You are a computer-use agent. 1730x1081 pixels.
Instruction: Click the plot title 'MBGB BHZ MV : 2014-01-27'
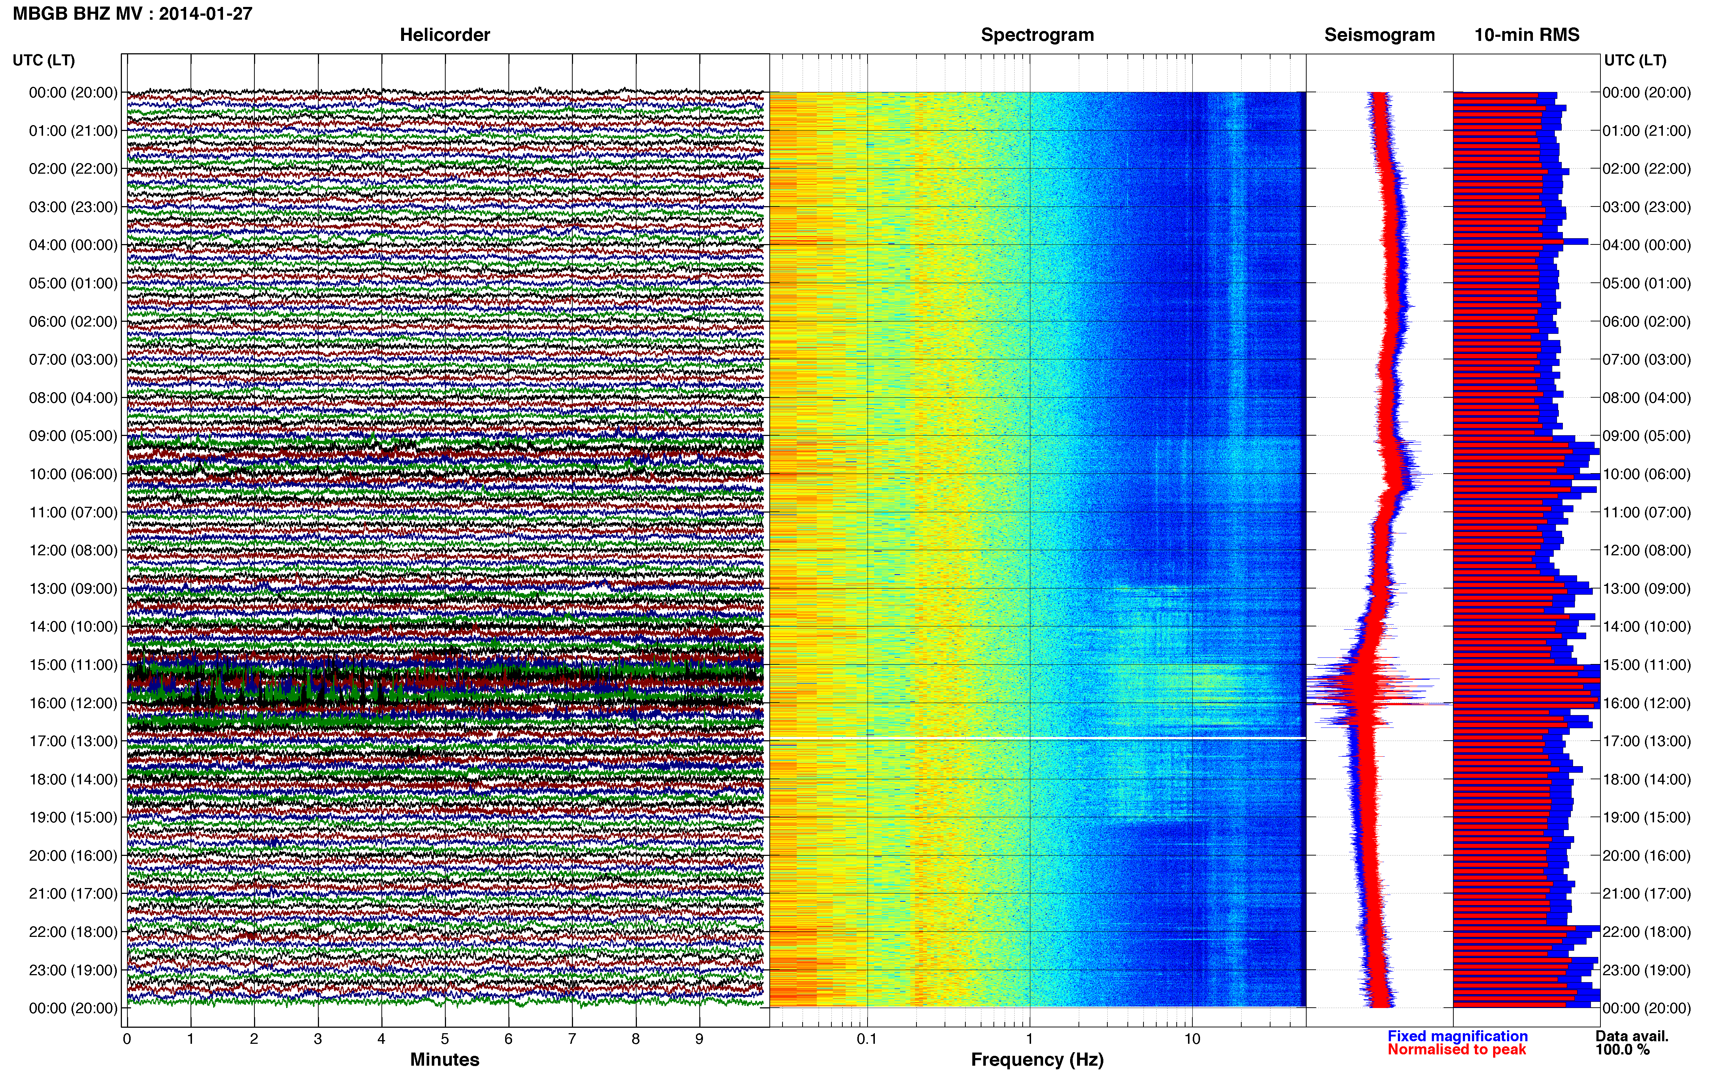click(x=133, y=13)
